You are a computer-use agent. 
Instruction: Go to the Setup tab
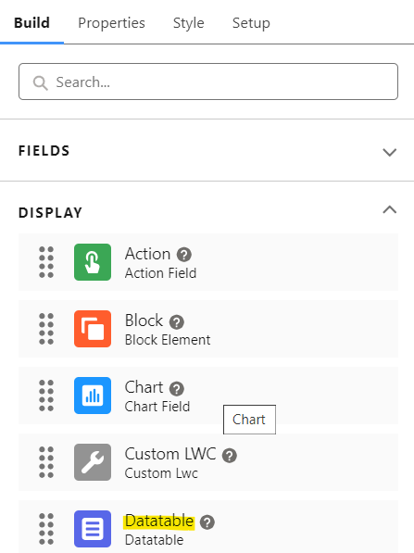coord(251,23)
